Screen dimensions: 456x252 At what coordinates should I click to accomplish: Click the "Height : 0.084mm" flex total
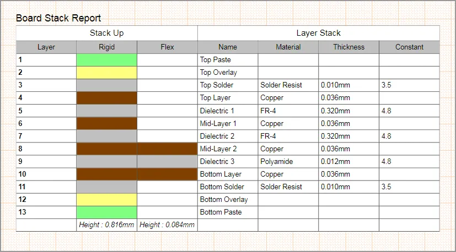click(167, 224)
